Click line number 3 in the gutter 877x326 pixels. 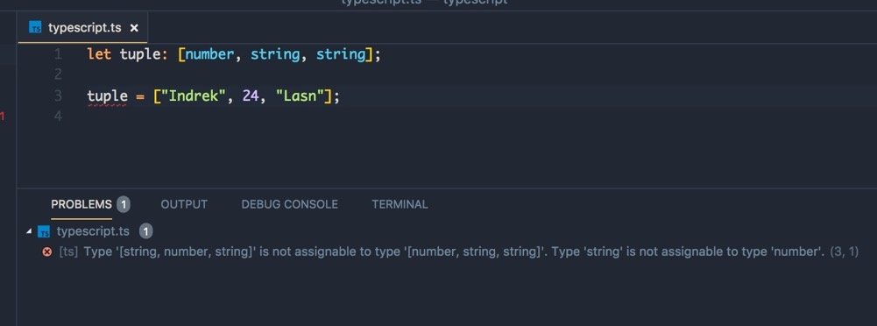pos(58,96)
